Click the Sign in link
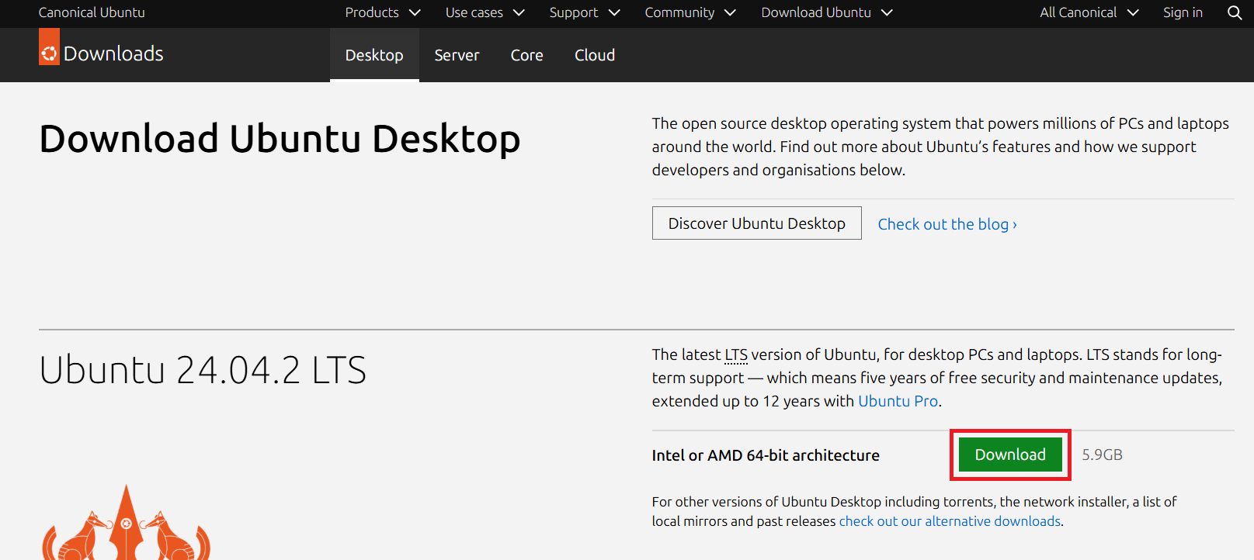 (1183, 12)
